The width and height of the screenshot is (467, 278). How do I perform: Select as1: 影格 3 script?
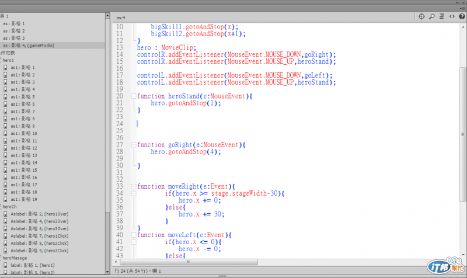[x=23, y=82]
